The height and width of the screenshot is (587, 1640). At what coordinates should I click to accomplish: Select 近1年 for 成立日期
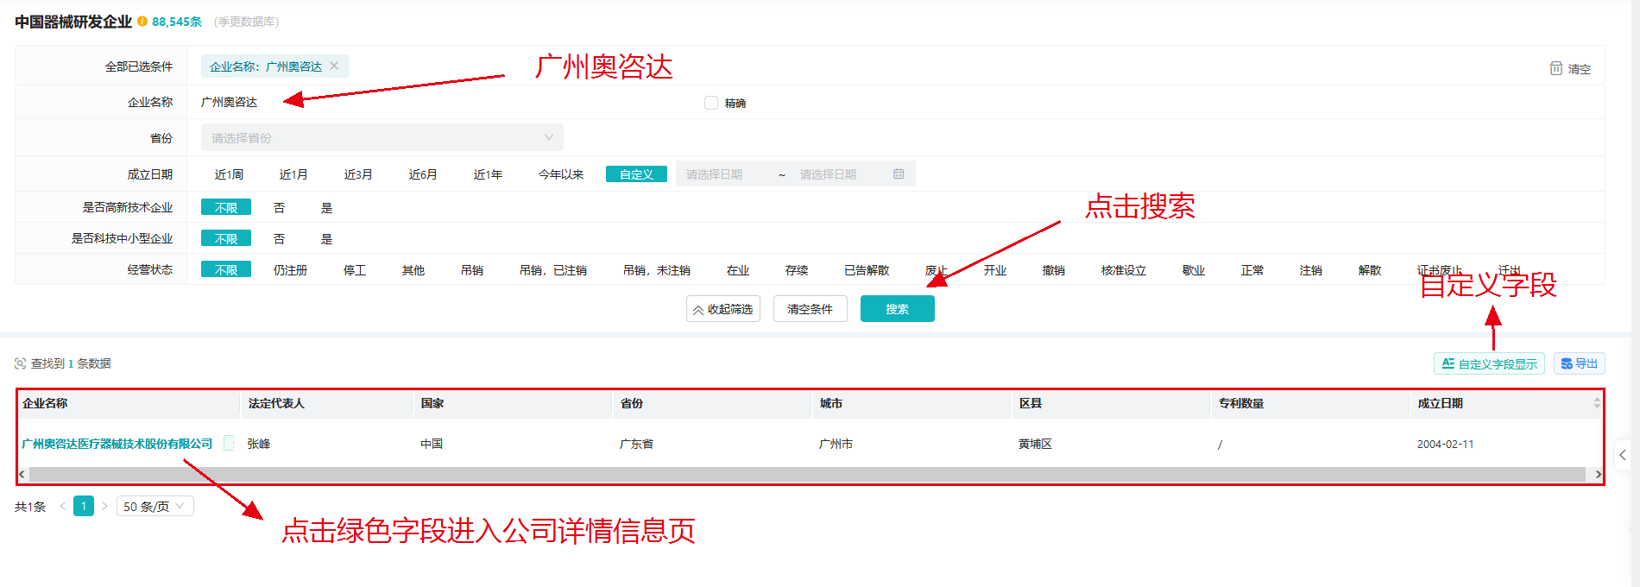click(x=488, y=174)
